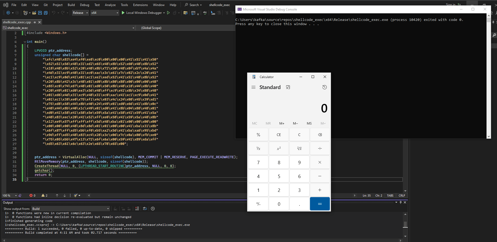Click the Calculator MS memory store button

pyautogui.click(x=309, y=123)
